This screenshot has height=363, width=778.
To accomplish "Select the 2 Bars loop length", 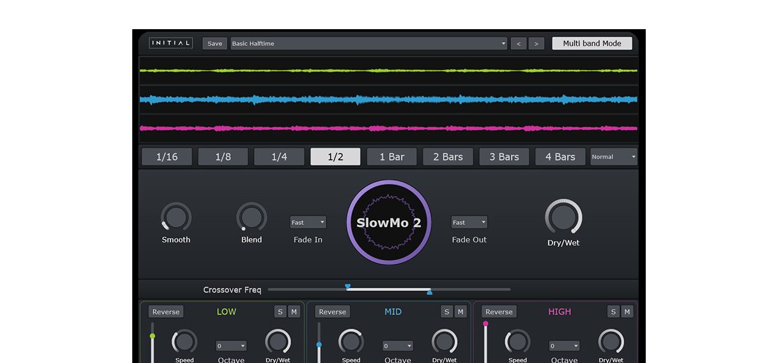I will [448, 157].
